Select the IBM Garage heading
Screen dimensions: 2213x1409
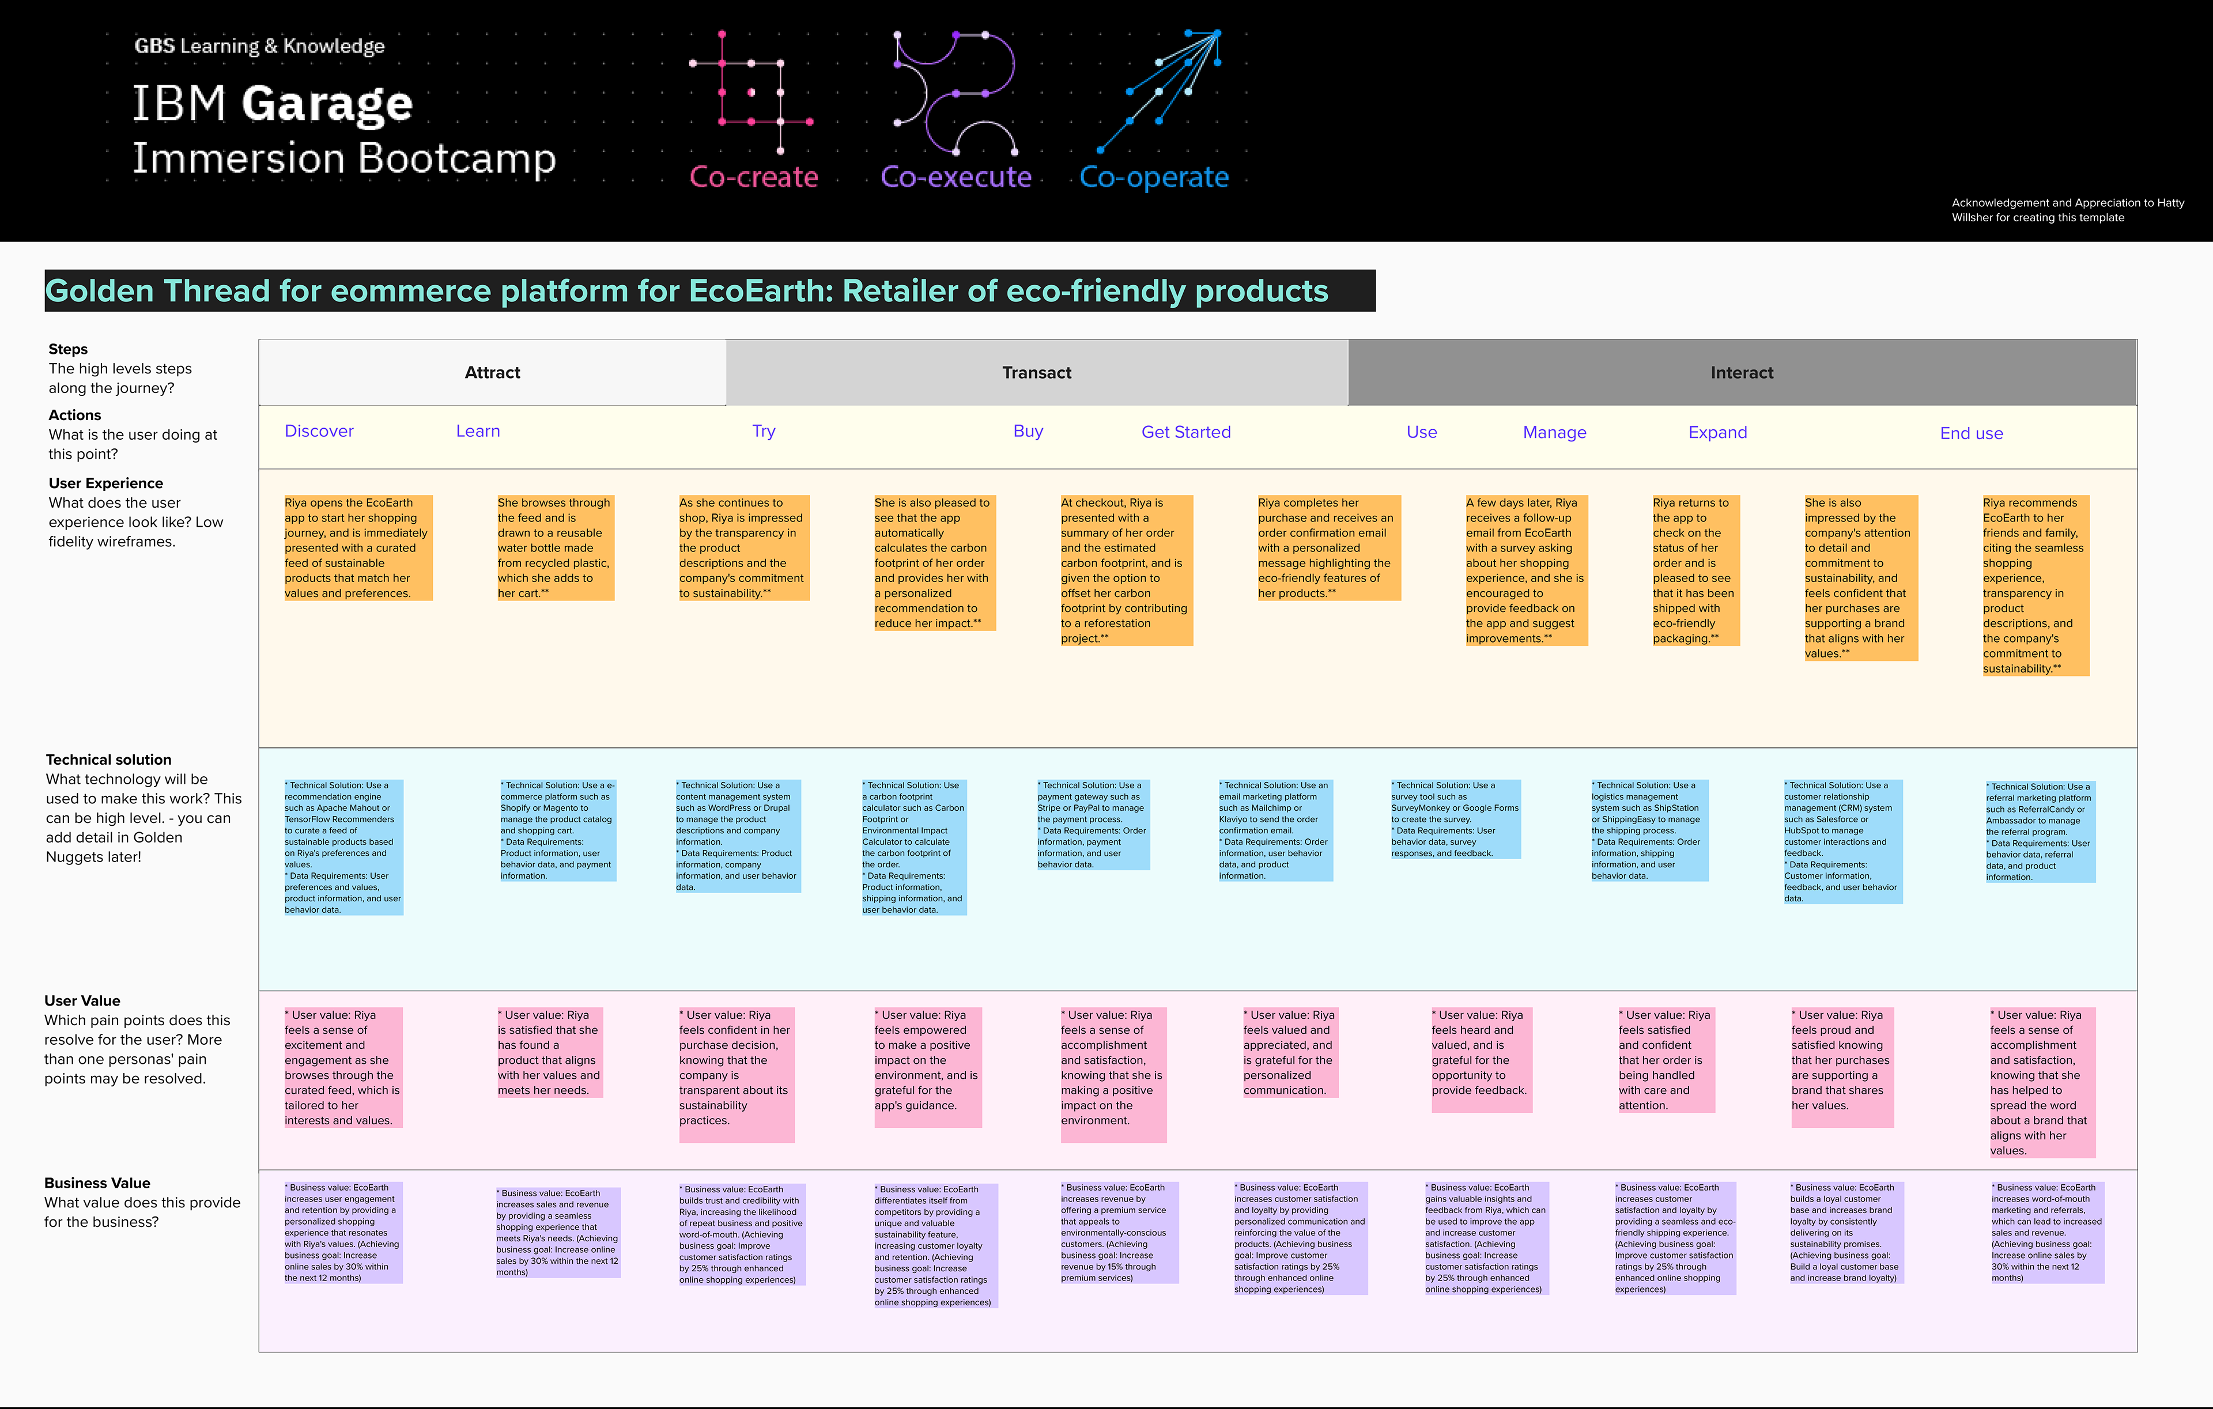click(x=273, y=103)
